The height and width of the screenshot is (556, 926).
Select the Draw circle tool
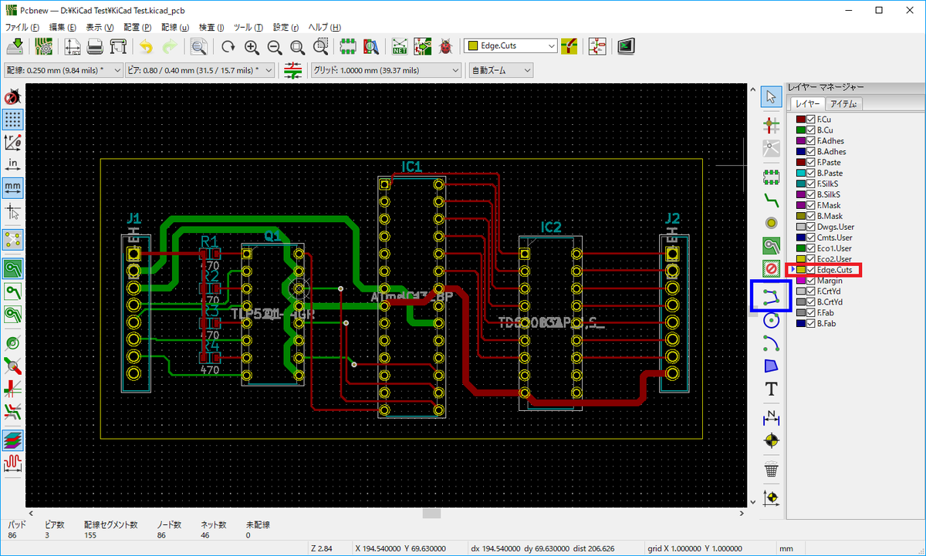pyautogui.click(x=770, y=319)
